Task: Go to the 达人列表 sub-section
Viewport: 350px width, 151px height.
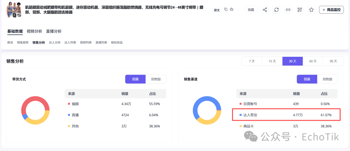Action: tap(70, 43)
